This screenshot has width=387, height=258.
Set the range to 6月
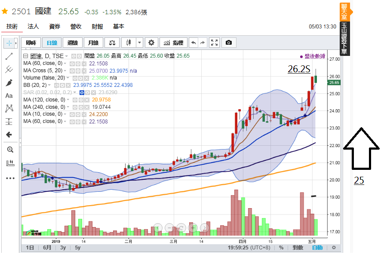[47, 247]
